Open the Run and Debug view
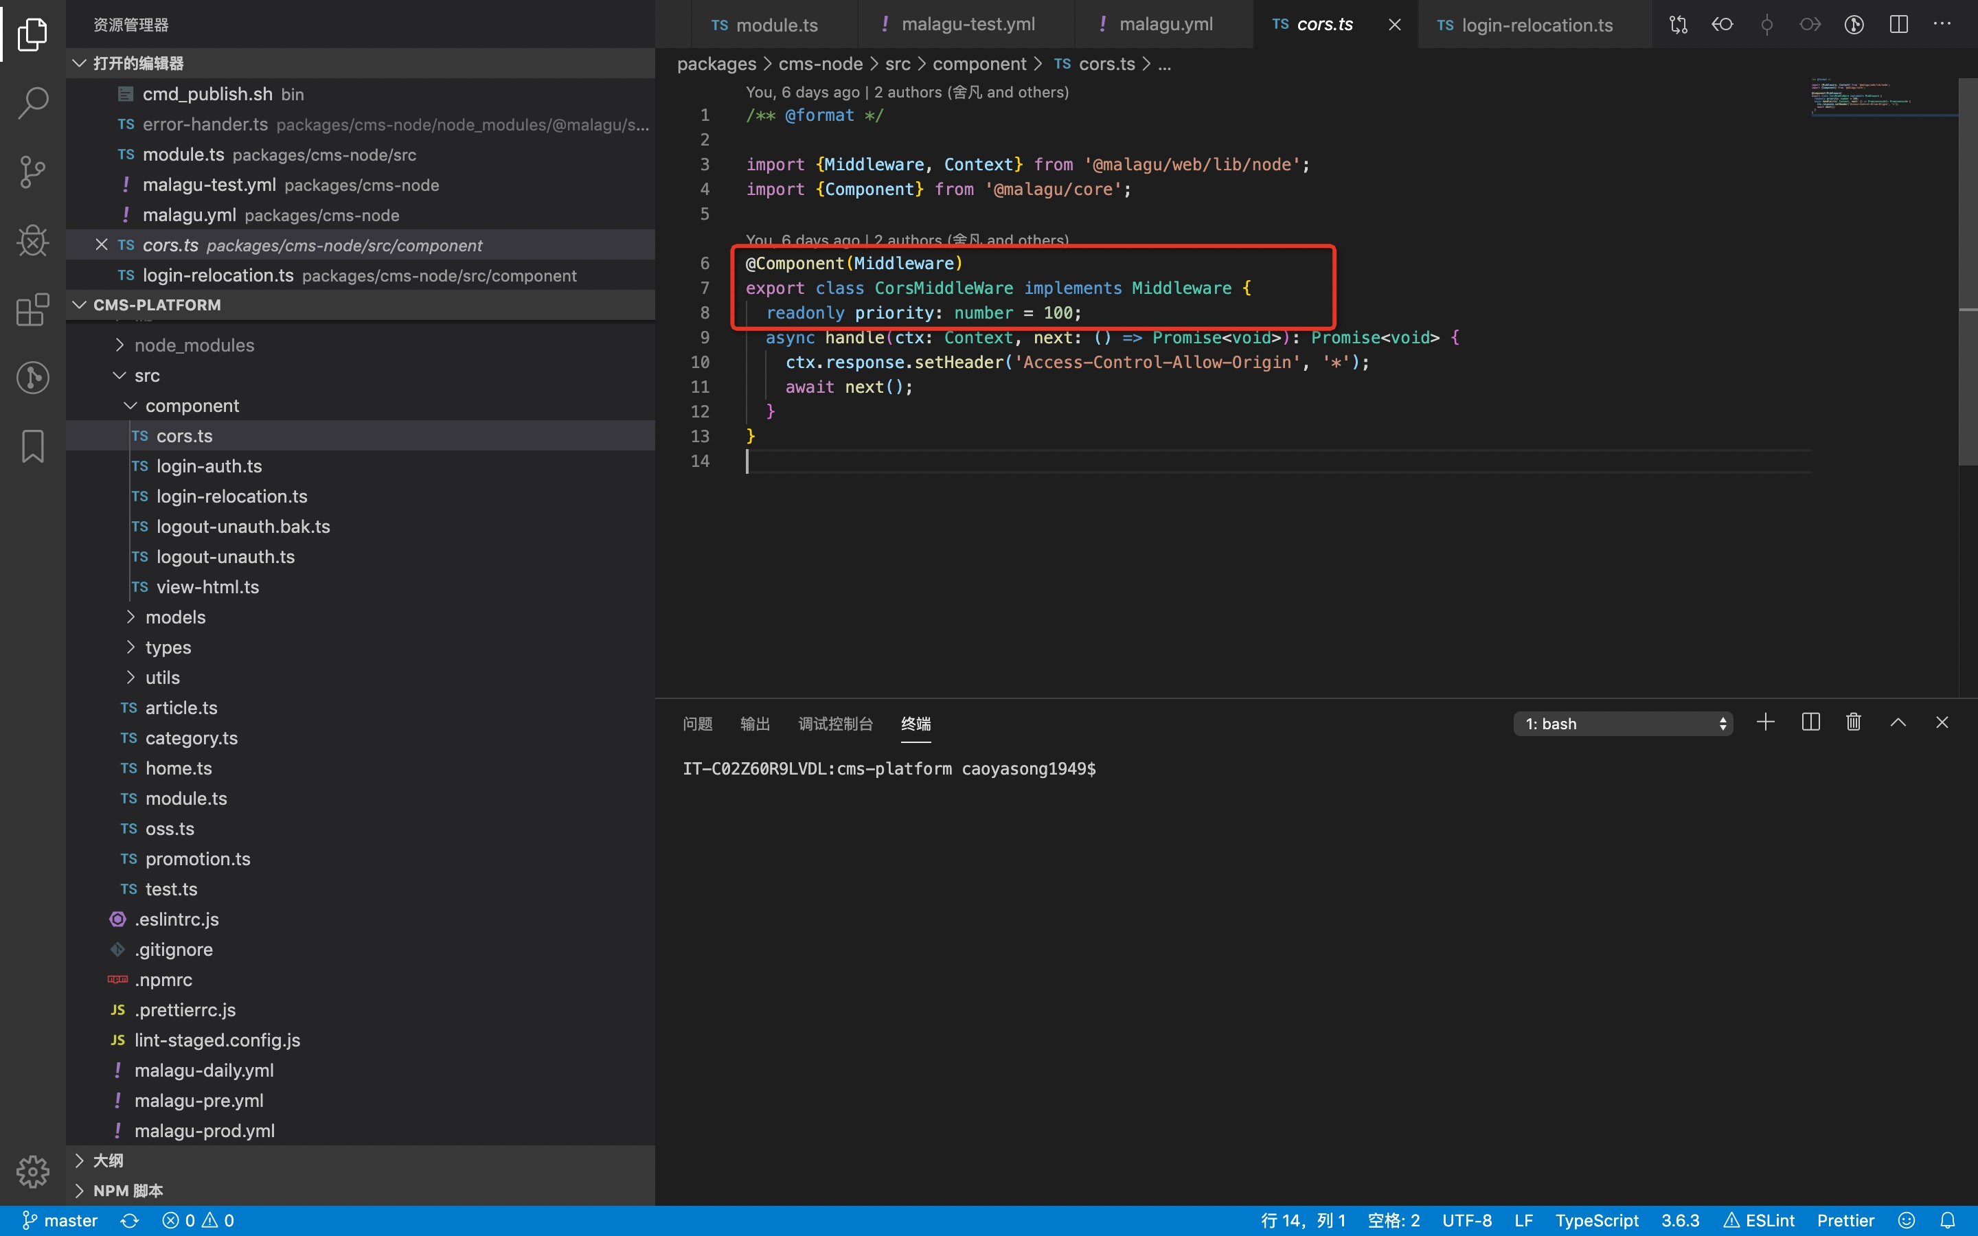 33,240
